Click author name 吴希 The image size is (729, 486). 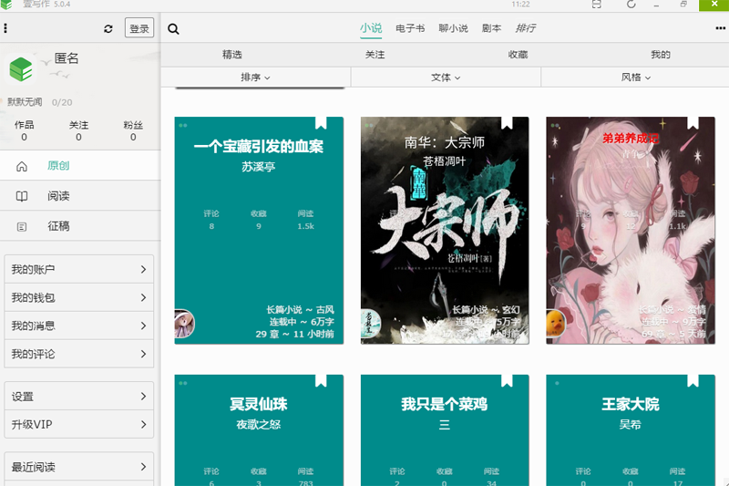coord(631,424)
